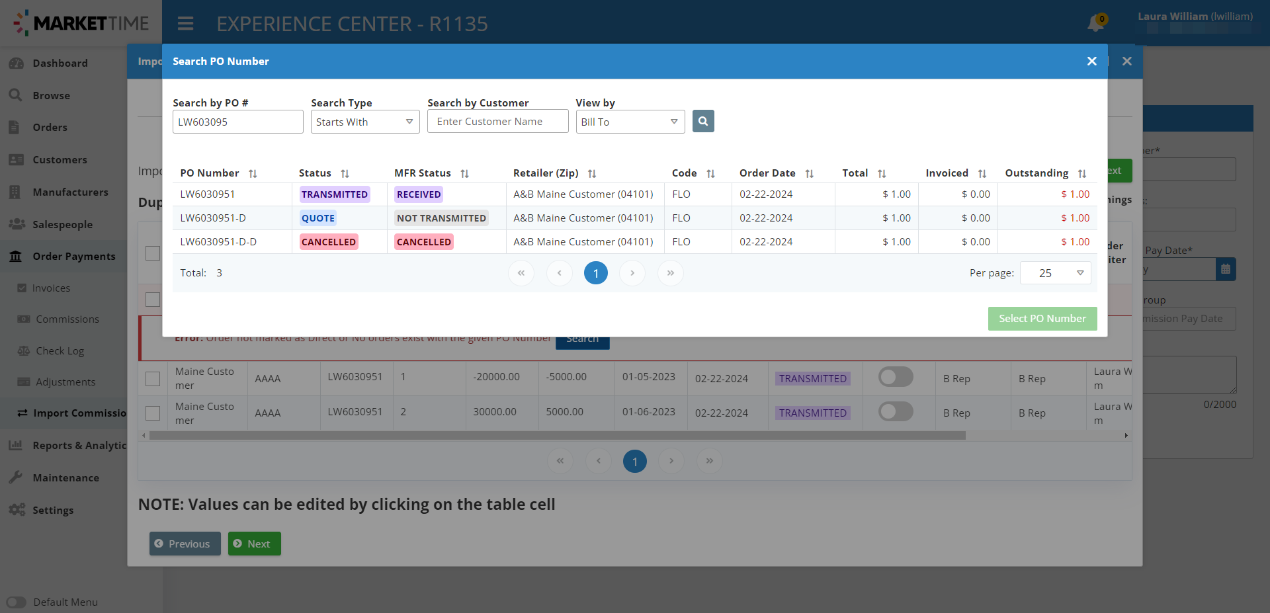1270x613 pixels.
Task: Sort table by Outstanding column icon
Action: [1082, 173]
